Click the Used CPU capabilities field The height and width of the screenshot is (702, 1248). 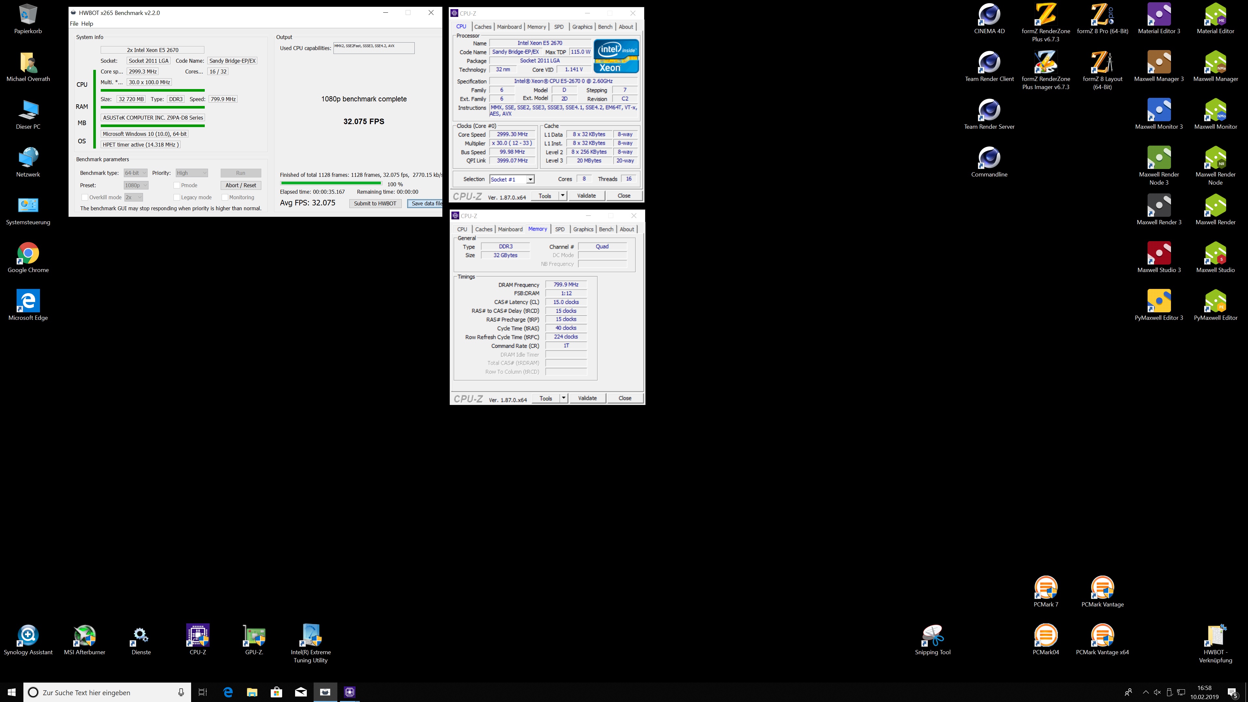point(373,47)
